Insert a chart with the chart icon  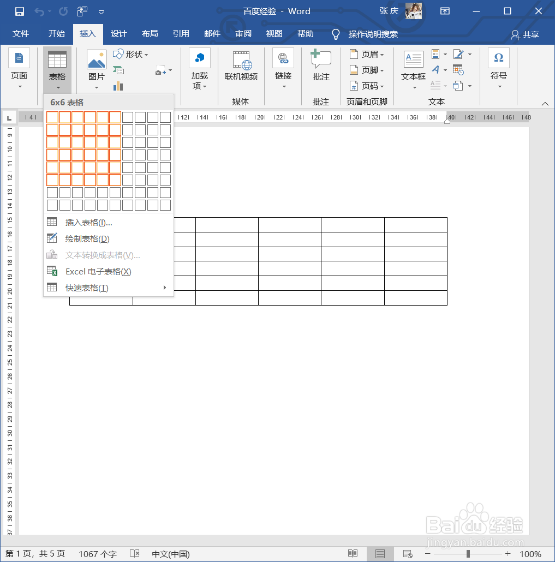[x=118, y=86]
